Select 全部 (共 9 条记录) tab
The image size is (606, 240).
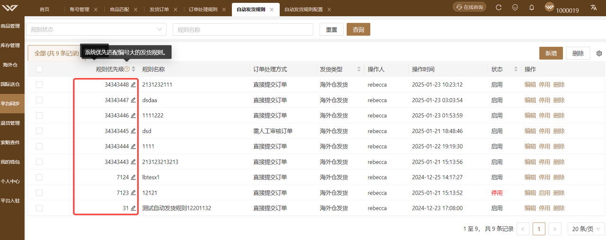[x=56, y=53]
